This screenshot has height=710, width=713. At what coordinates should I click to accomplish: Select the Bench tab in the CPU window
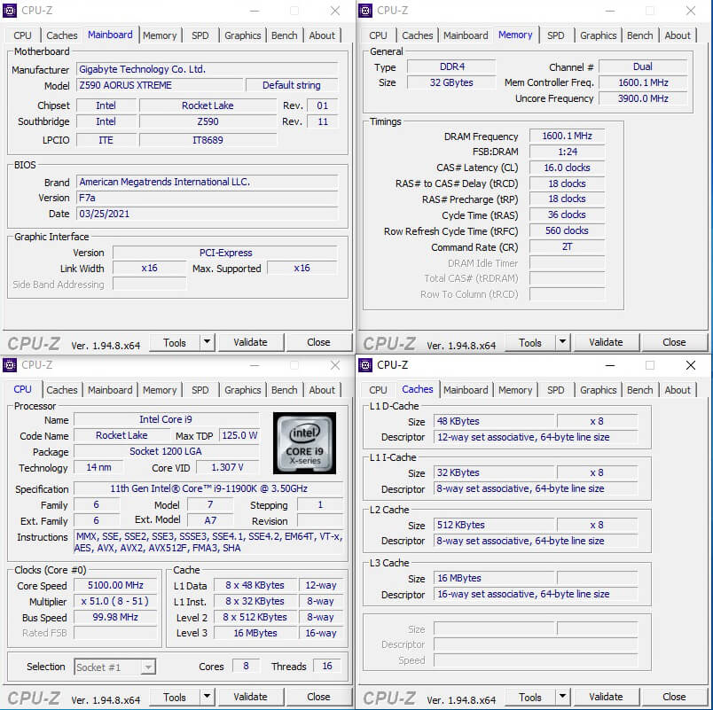[x=284, y=390]
